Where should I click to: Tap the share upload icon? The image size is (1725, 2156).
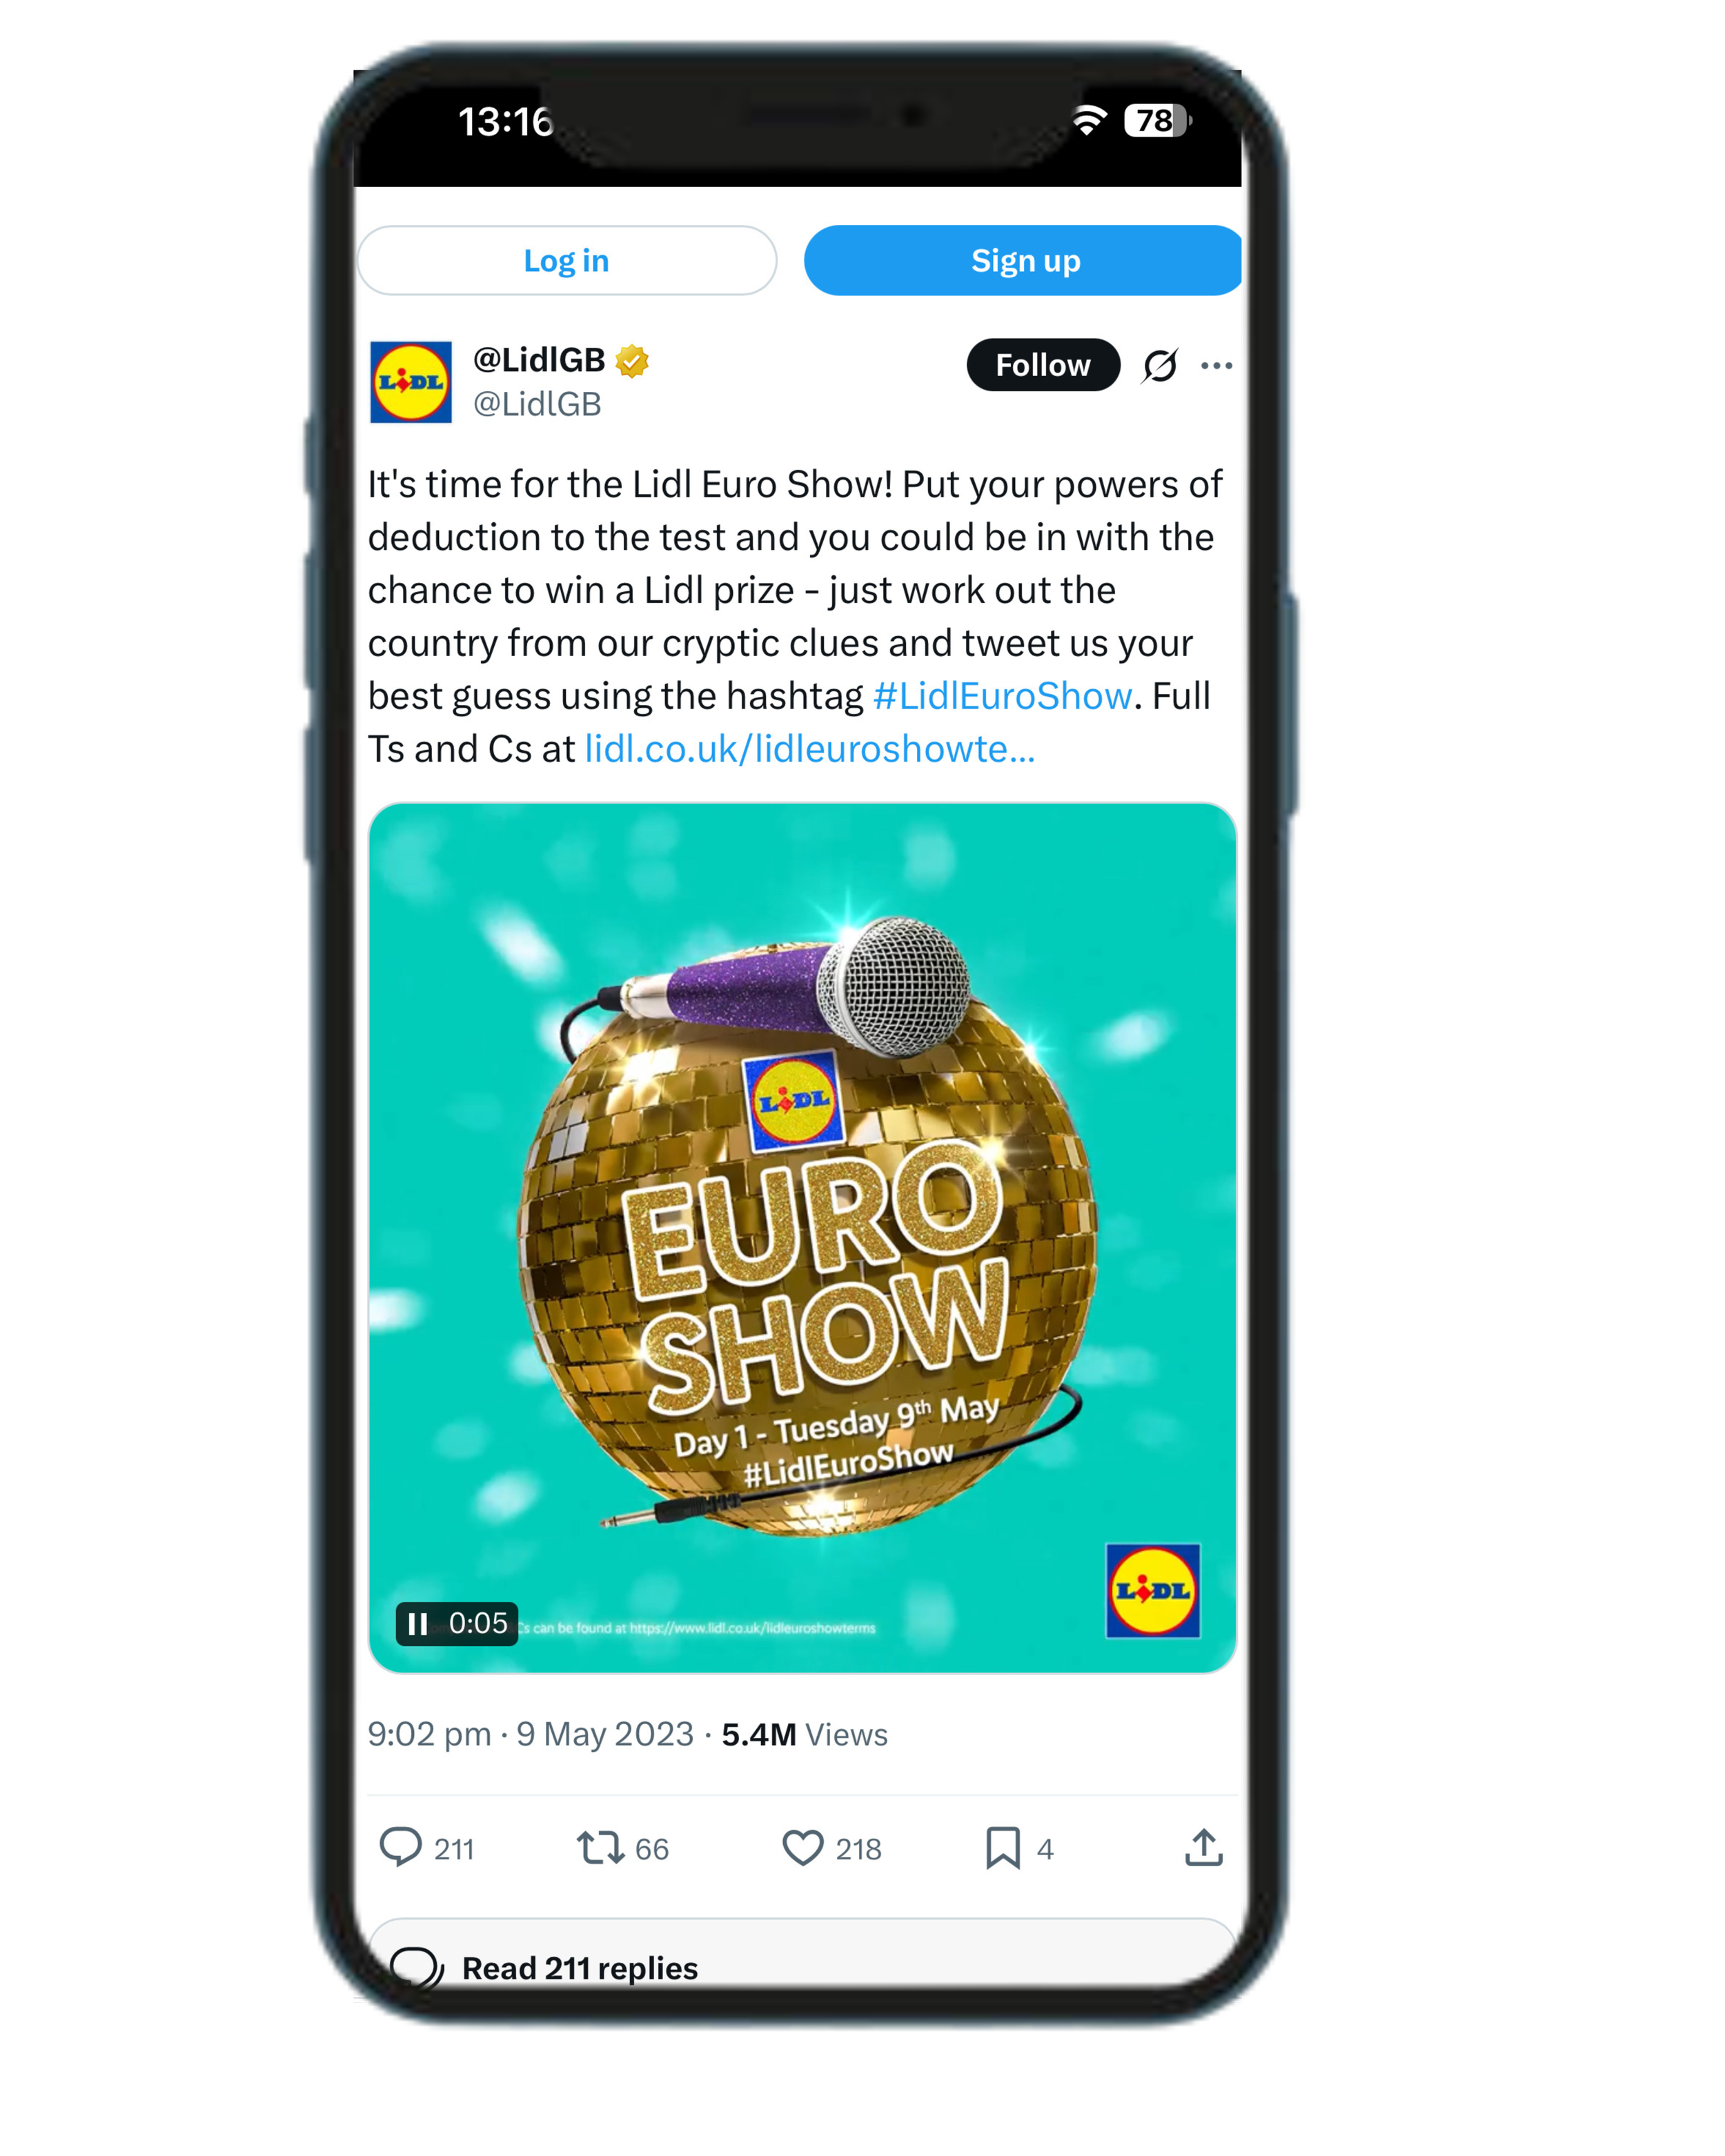1204,1846
